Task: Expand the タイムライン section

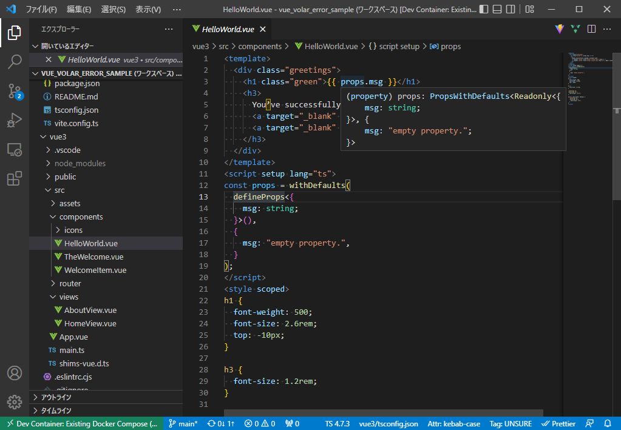Action: (106, 410)
